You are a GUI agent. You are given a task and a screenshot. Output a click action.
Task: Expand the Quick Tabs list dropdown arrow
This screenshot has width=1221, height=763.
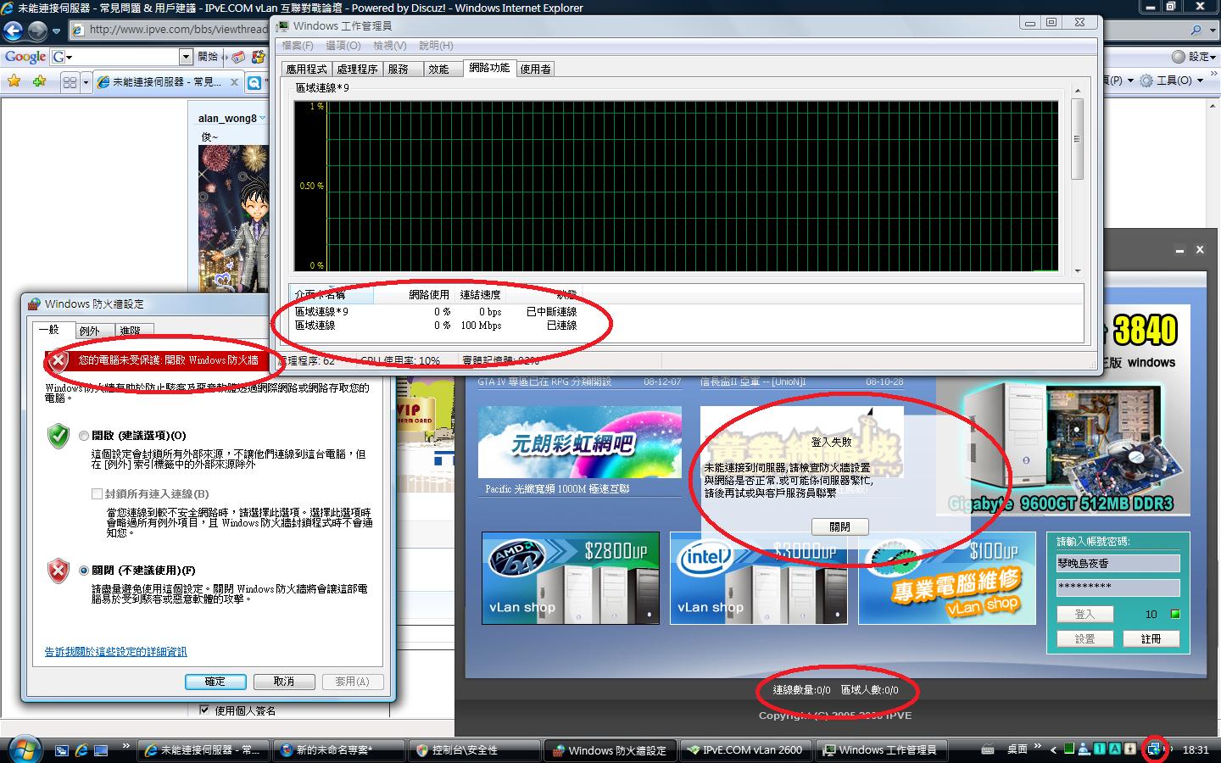(85, 81)
